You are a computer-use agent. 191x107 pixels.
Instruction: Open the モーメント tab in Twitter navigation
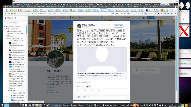(x=63, y=18)
